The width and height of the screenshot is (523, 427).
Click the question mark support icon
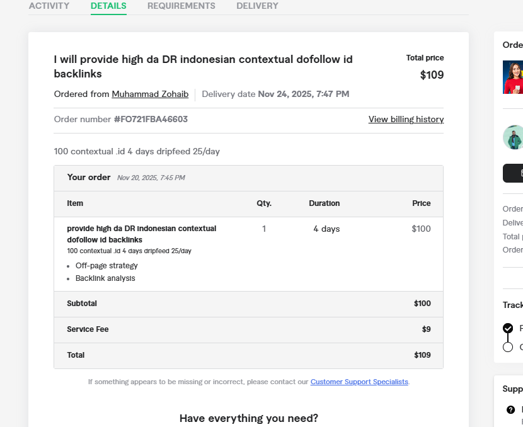pyautogui.click(x=511, y=410)
